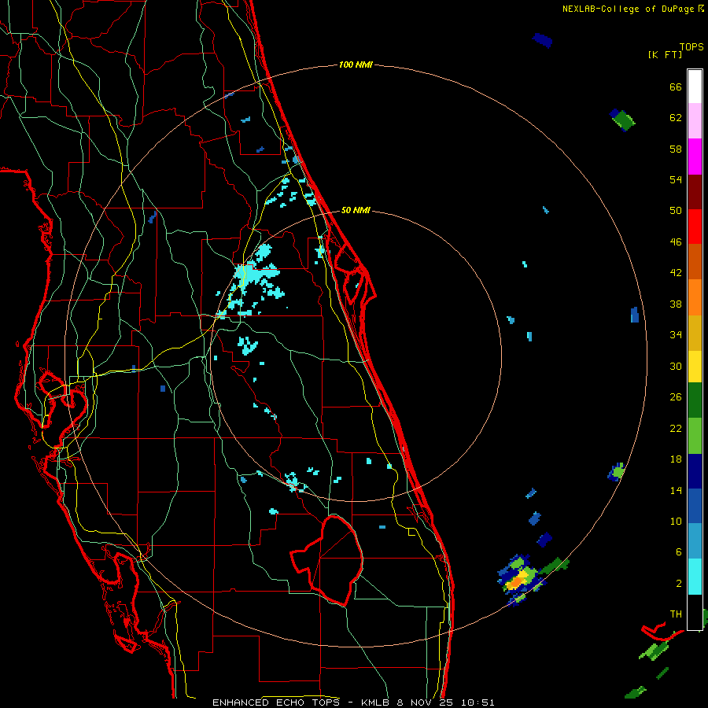The width and height of the screenshot is (708, 708).
Task: Click the legend value 2
Action: (x=678, y=584)
